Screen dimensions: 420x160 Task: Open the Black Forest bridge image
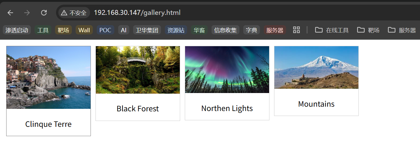point(138,70)
